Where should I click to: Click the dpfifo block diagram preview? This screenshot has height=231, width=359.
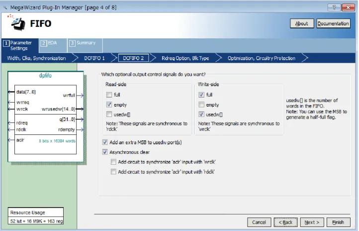[46, 117]
